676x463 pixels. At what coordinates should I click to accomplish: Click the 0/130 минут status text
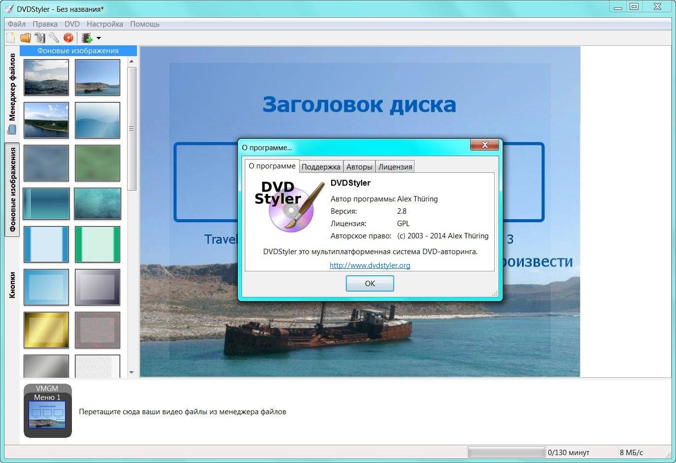tap(568, 452)
